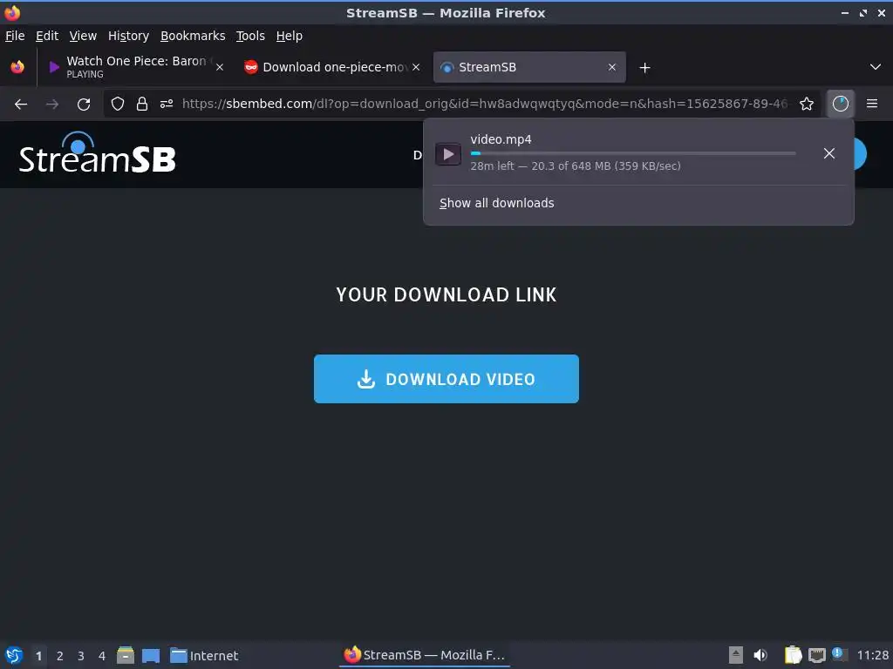
Task: Open the Edit menu
Action: [47, 36]
